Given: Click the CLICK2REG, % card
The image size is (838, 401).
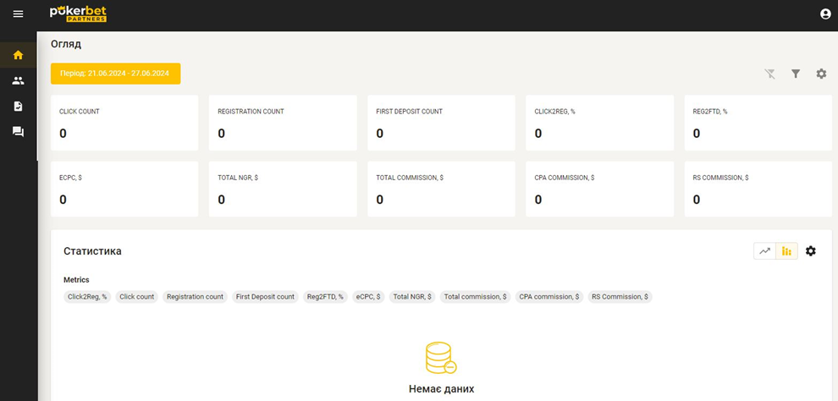Looking at the screenshot, I should (599, 123).
